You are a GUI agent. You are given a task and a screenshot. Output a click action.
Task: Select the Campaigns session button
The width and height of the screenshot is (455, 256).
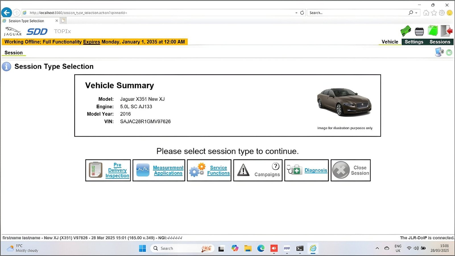tap(258, 170)
